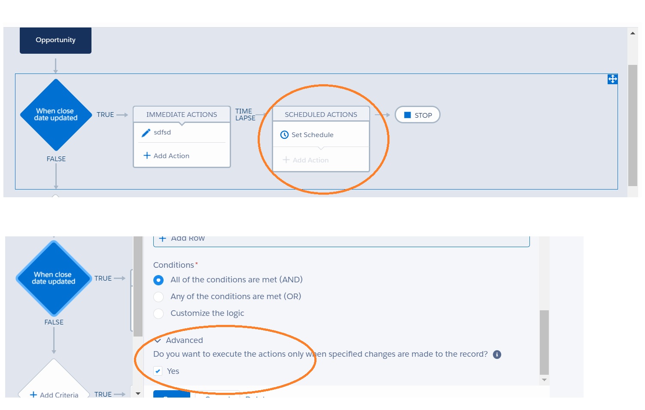Image resolution: width=645 pixels, height=410 pixels.
Task: Select the criteria diamond left of Immediate Actions
Action: [56, 115]
